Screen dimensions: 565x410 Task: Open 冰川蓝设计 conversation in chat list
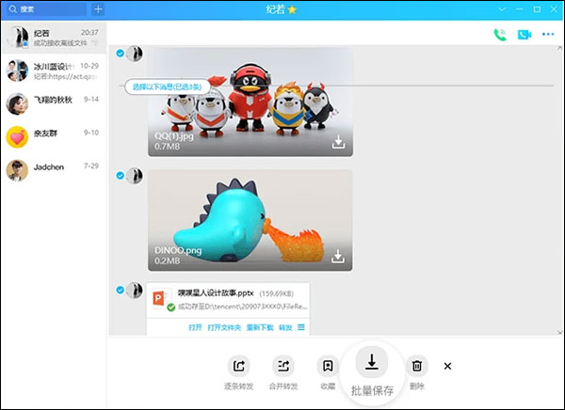[54, 71]
